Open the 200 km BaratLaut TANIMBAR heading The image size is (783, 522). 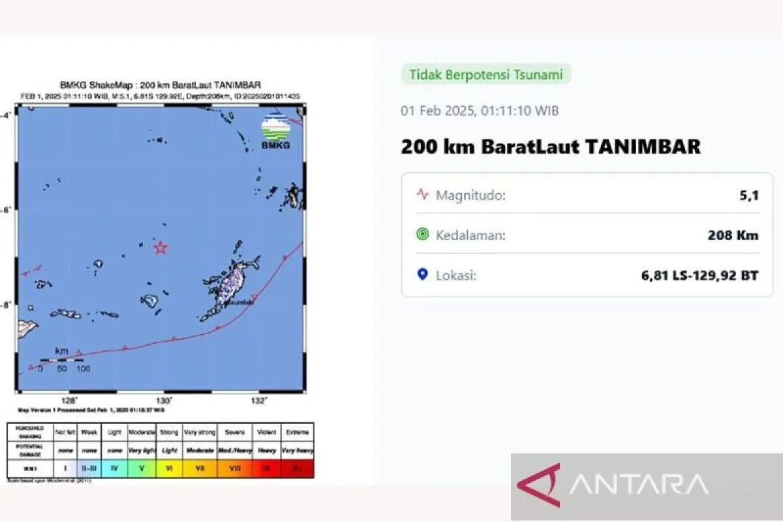click(551, 146)
